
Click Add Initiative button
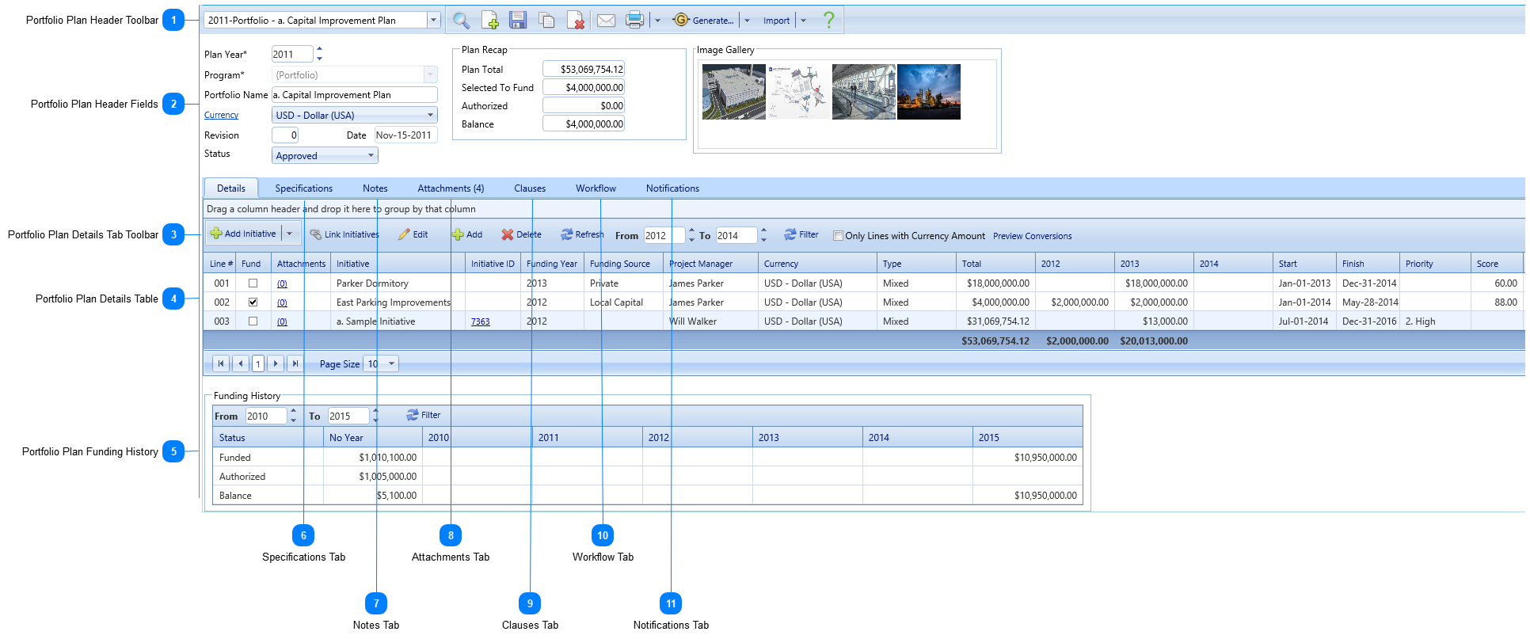coord(243,234)
